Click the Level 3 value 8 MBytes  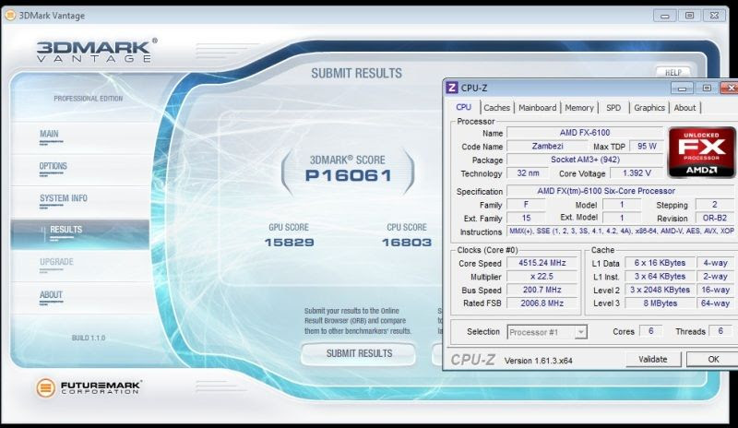(660, 303)
